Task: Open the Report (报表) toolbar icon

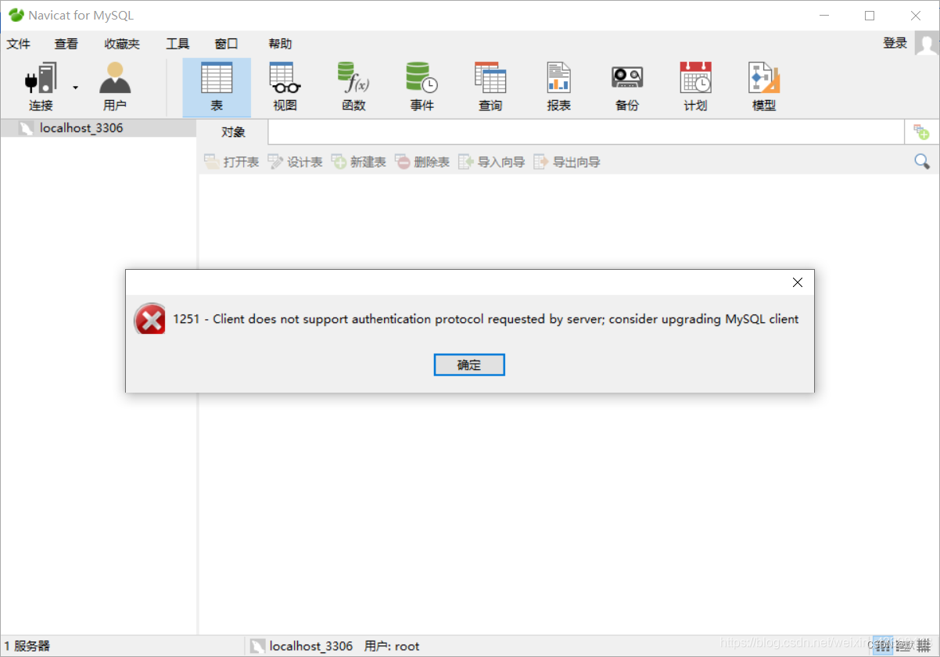Action: (558, 87)
